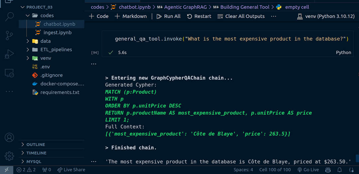The width and height of the screenshot is (359, 174).
Task: Open the Search view in activity bar
Action: [x=9, y=17]
